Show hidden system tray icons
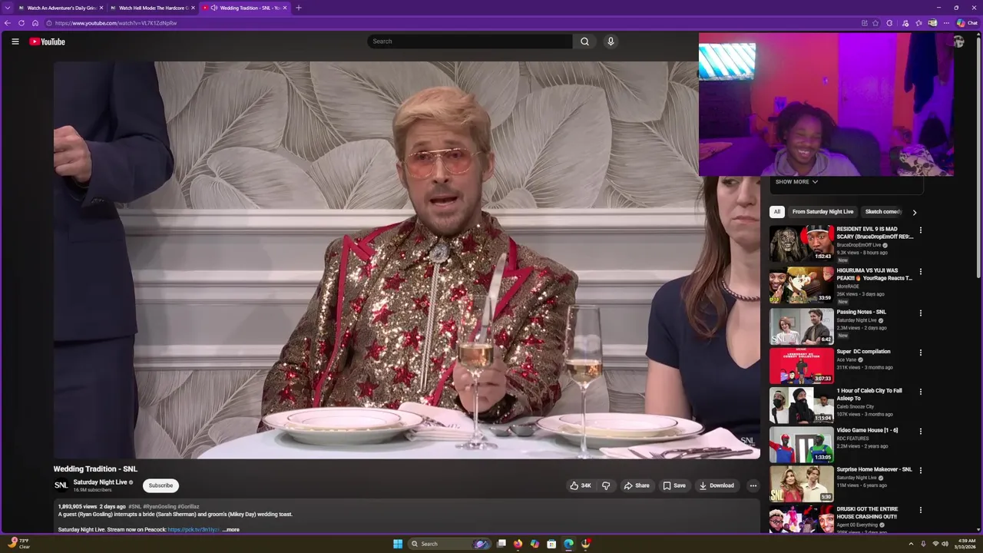 [x=911, y=544]
